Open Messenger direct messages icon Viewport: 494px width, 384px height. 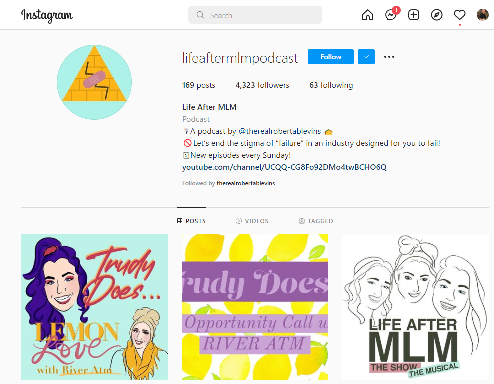391,15
